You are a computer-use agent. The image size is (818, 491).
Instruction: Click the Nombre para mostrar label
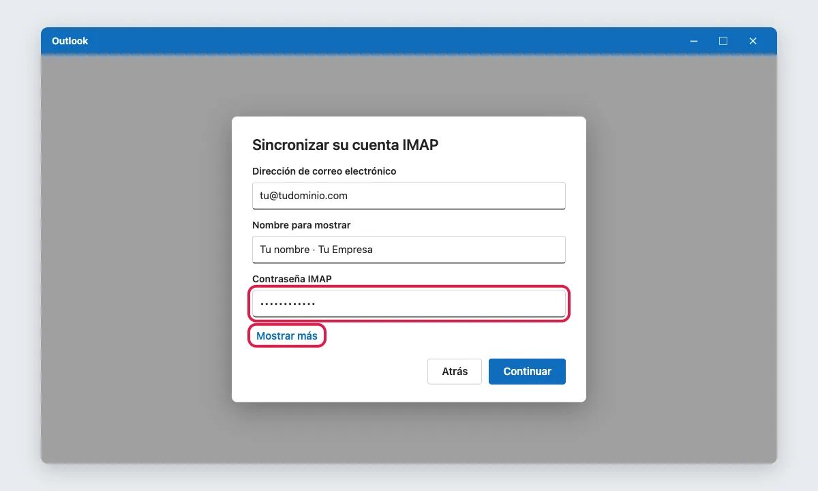pos(301,225)
